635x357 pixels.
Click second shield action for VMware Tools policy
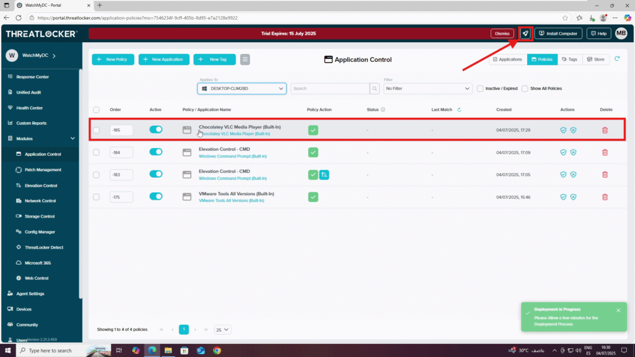(574, 197)
